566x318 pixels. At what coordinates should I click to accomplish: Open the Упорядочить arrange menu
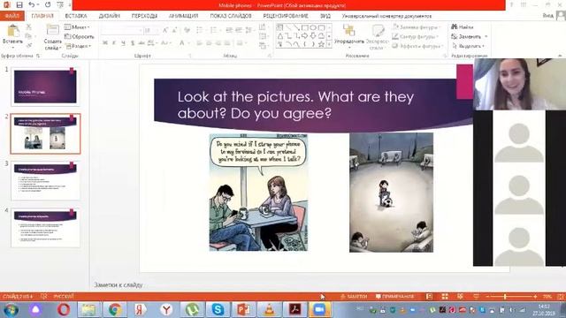[348, 37]
